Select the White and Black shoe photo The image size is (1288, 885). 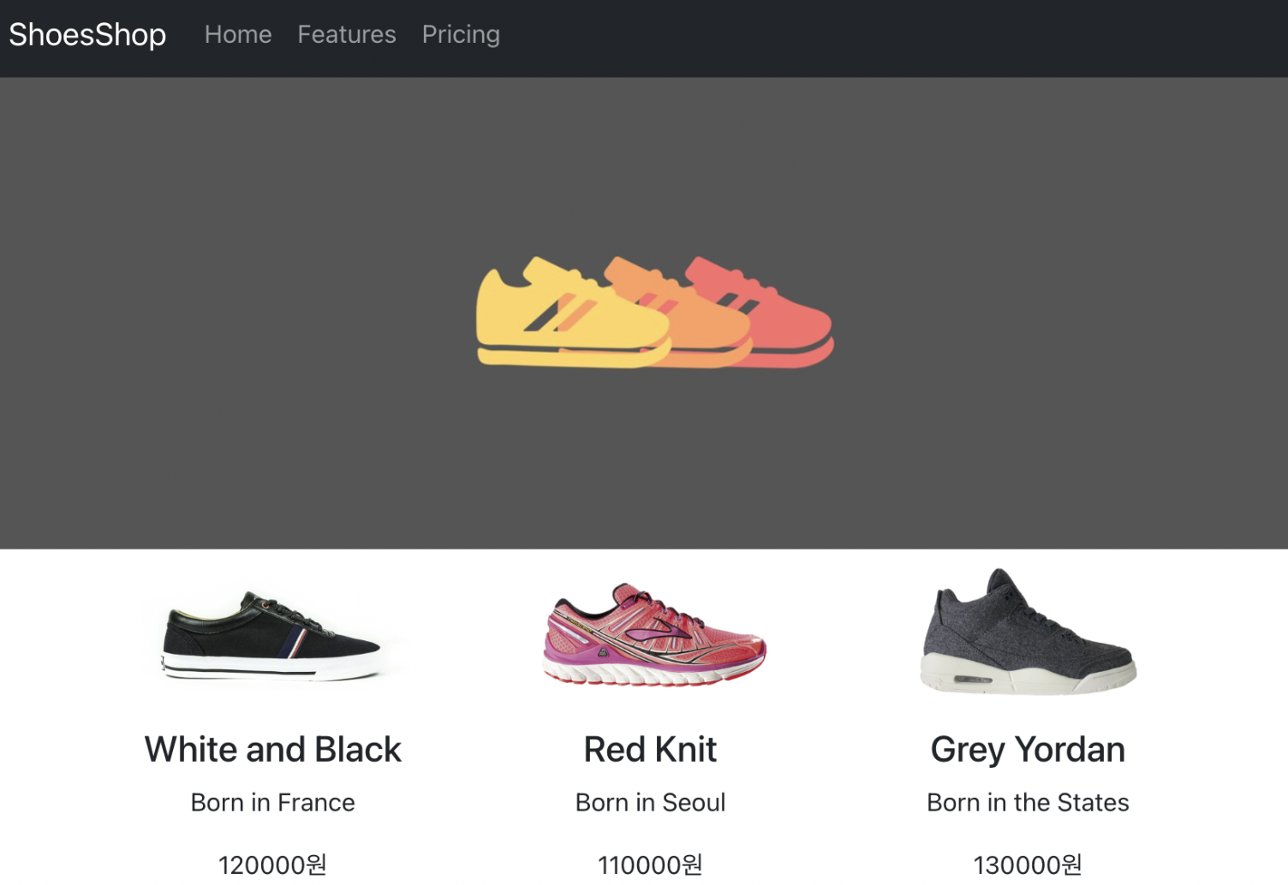click(272, 642)
